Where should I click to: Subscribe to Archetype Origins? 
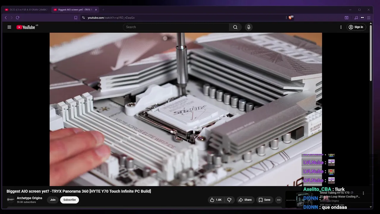tap(69, 200)
